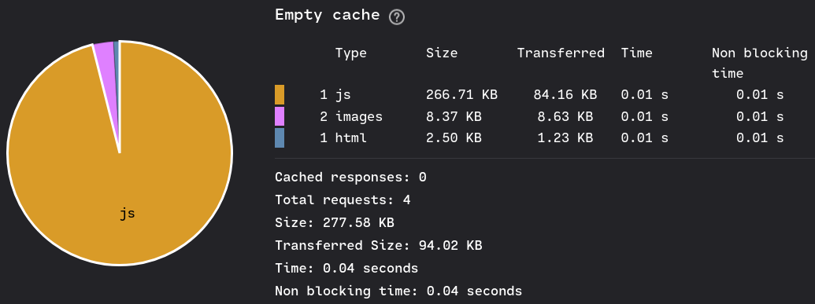
Task: Click the Type column header
Action: pyautogui.click(x=351, y=53)
